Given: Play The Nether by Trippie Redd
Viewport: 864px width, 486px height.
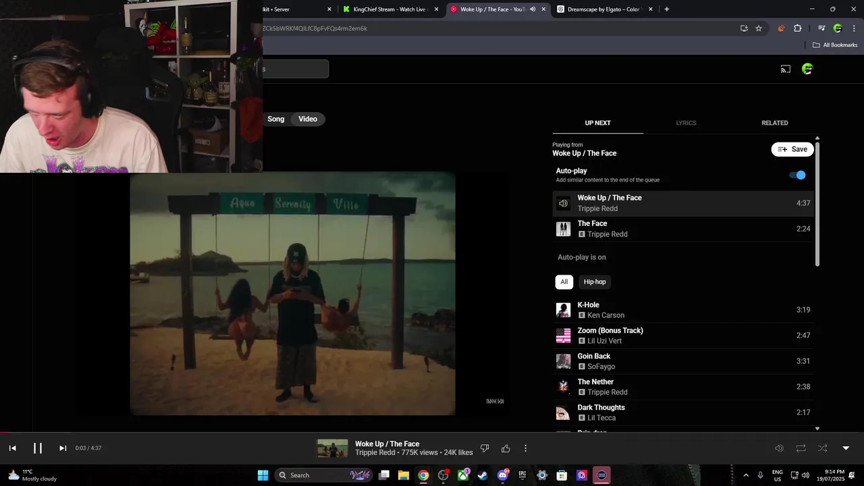Looking at the screenshot, I should point(683,387).
